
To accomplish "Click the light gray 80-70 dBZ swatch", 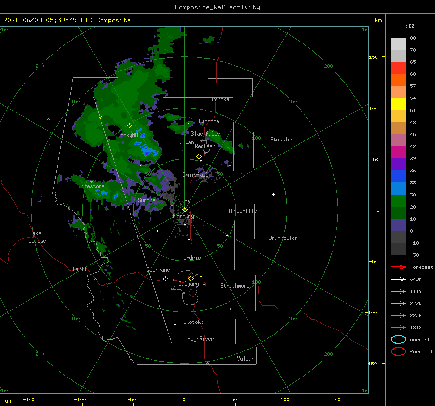I will pos(398,44).
